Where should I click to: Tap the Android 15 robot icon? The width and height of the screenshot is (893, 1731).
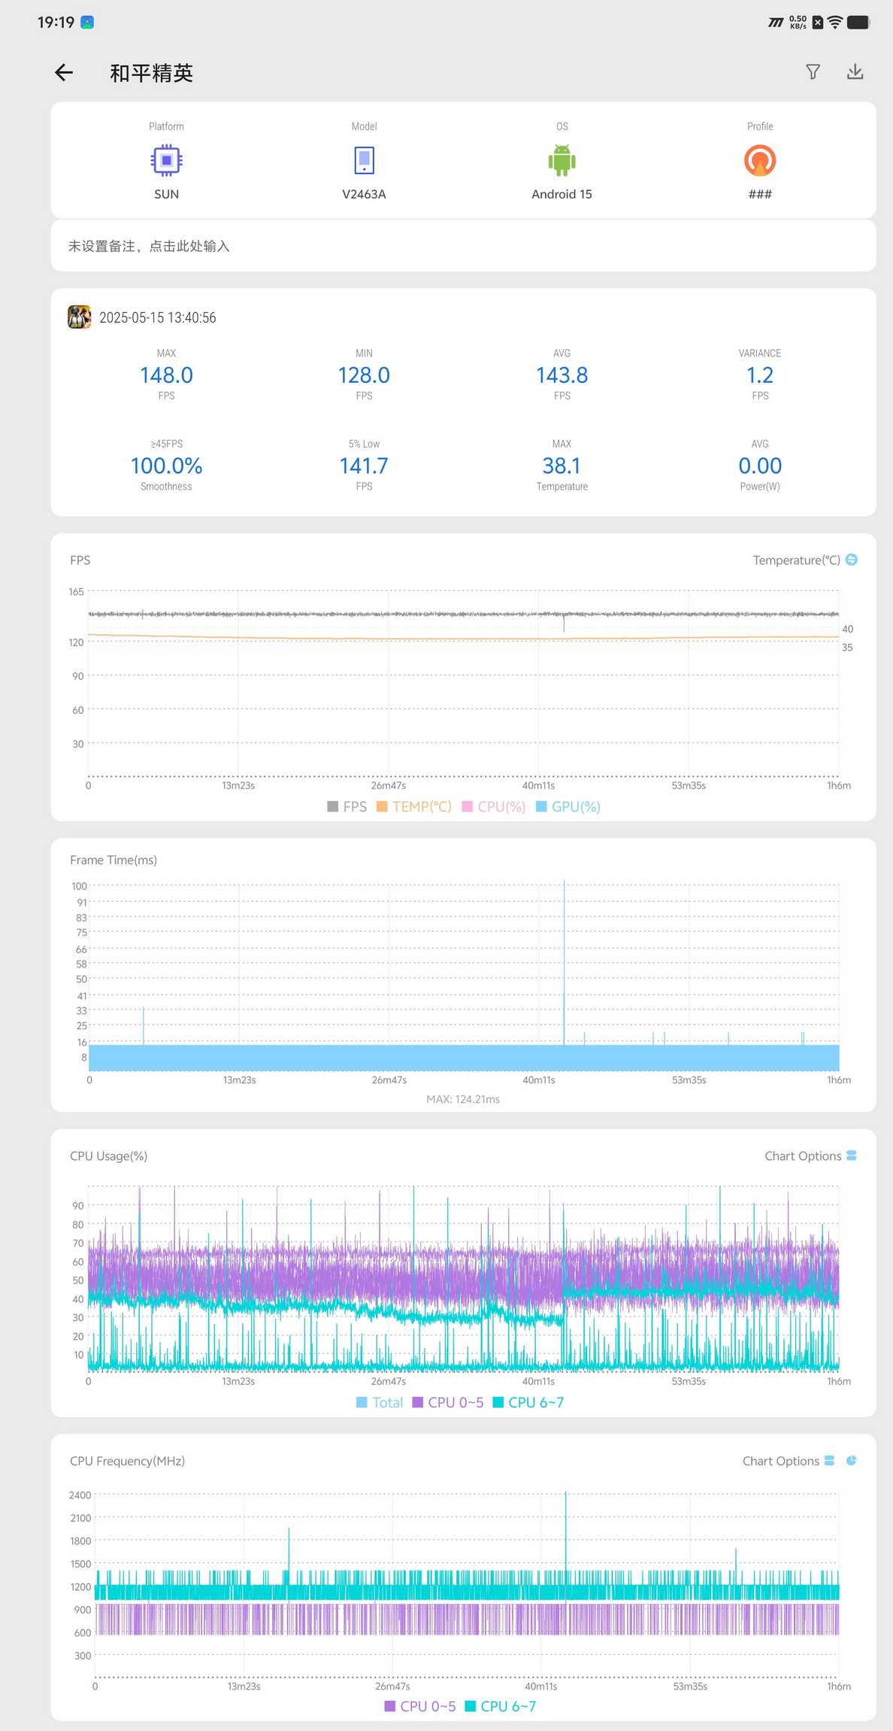click(x=562, y=160)
